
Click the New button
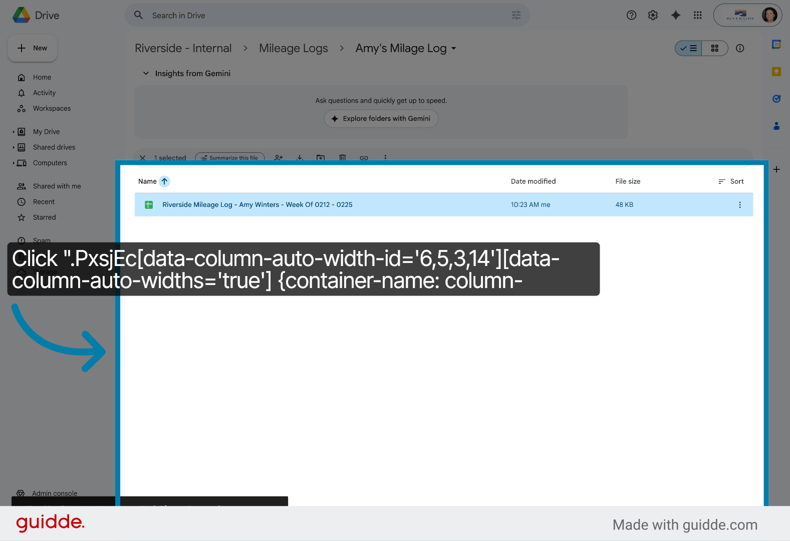click(33, 48)
